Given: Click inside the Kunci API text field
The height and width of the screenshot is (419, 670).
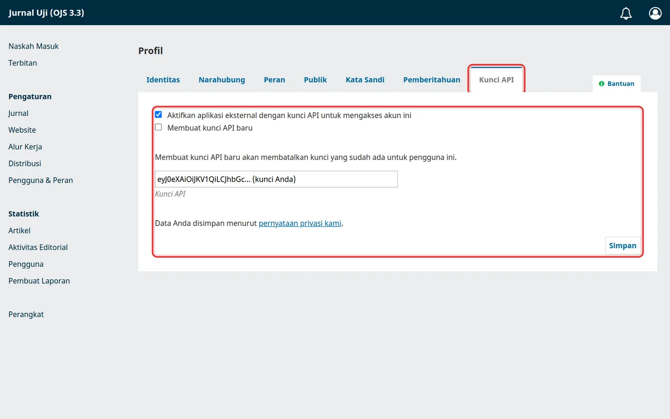Looking at the screenshot, I should 276,179.
